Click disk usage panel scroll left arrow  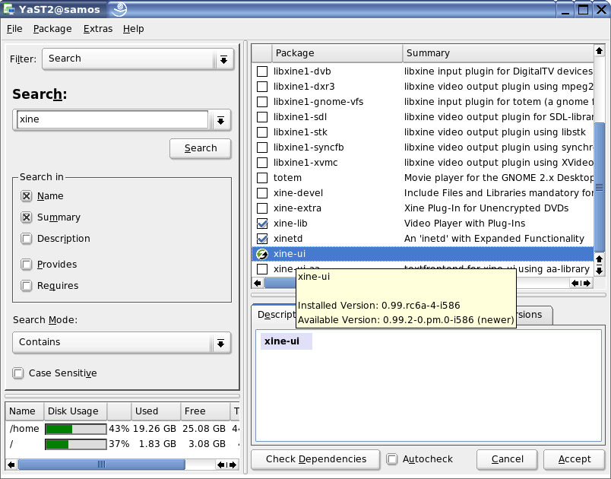click(11, 465)
